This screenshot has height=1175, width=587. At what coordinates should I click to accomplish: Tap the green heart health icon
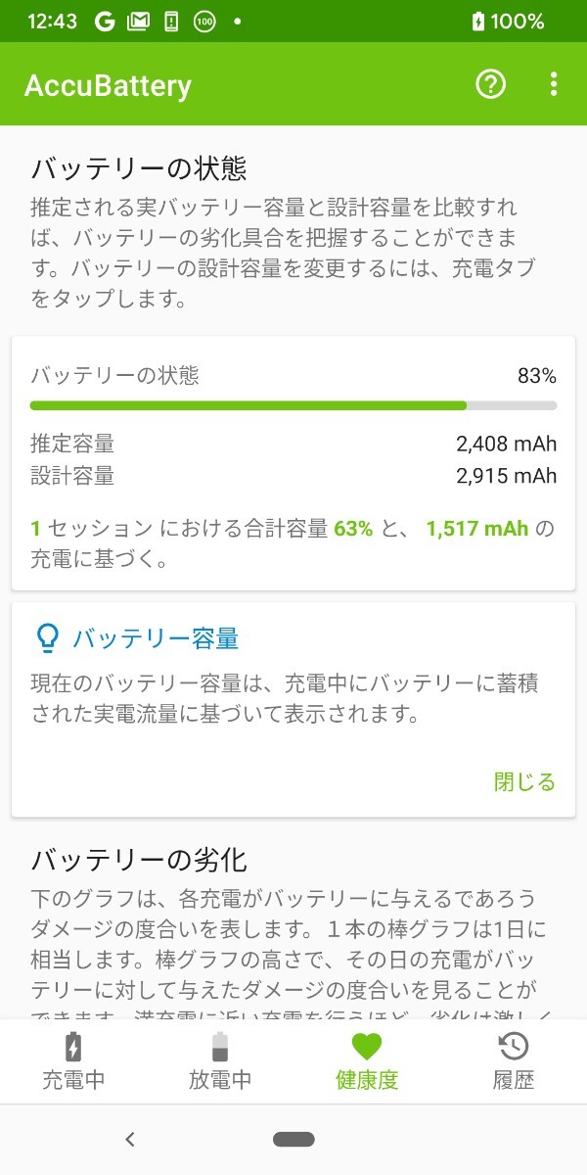point(367,1047)
